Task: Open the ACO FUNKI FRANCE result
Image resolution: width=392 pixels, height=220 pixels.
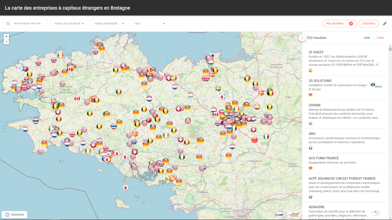Action: pyautogui.click(x=345, y=163)
